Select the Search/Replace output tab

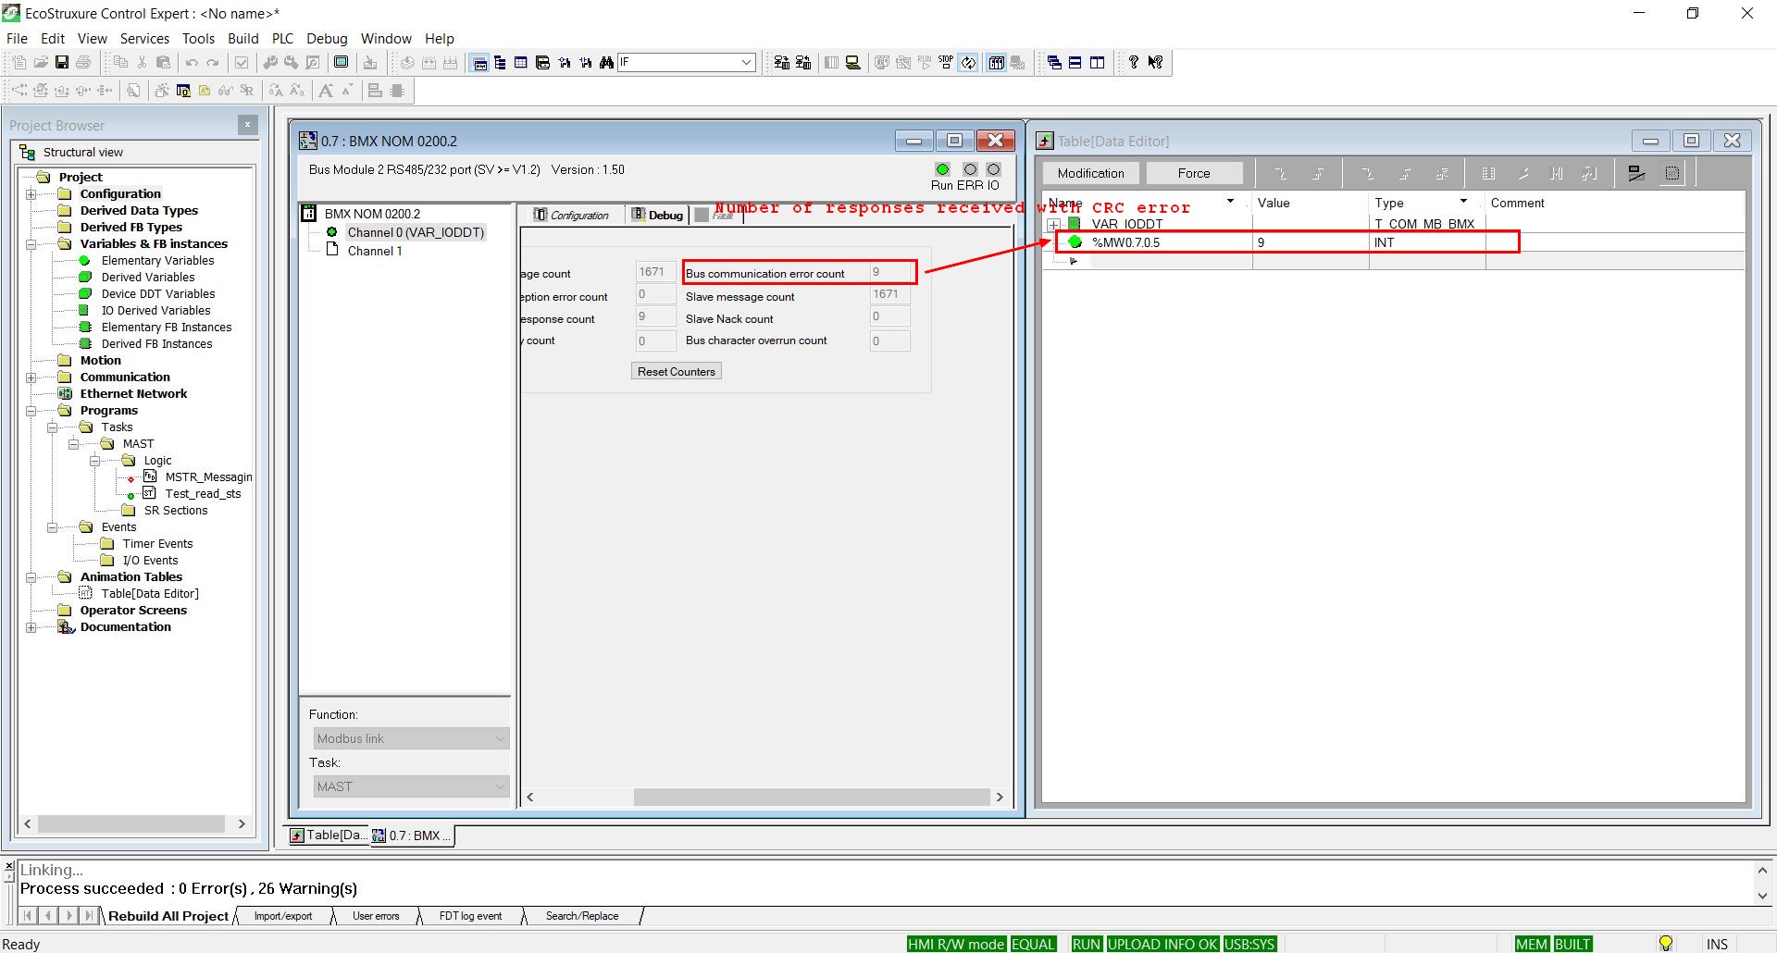coord(581,916)
